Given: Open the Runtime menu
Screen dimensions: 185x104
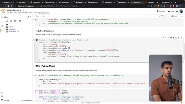Looking at the screenshot, I should [25, 13].
